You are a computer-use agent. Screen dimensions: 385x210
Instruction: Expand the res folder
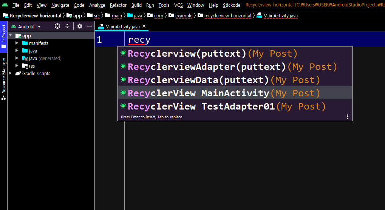(x=17, y=66)
